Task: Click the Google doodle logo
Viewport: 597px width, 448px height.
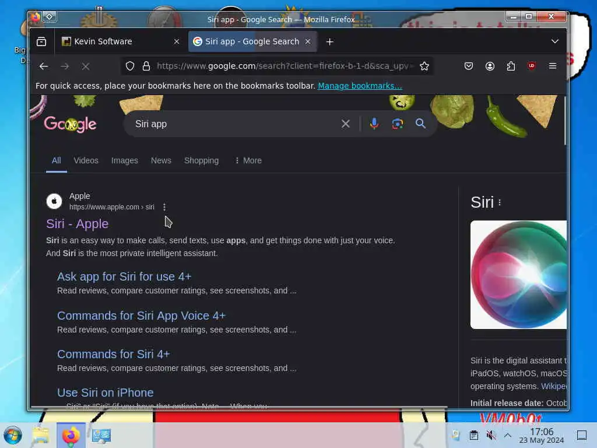Action: pos(71,124)
